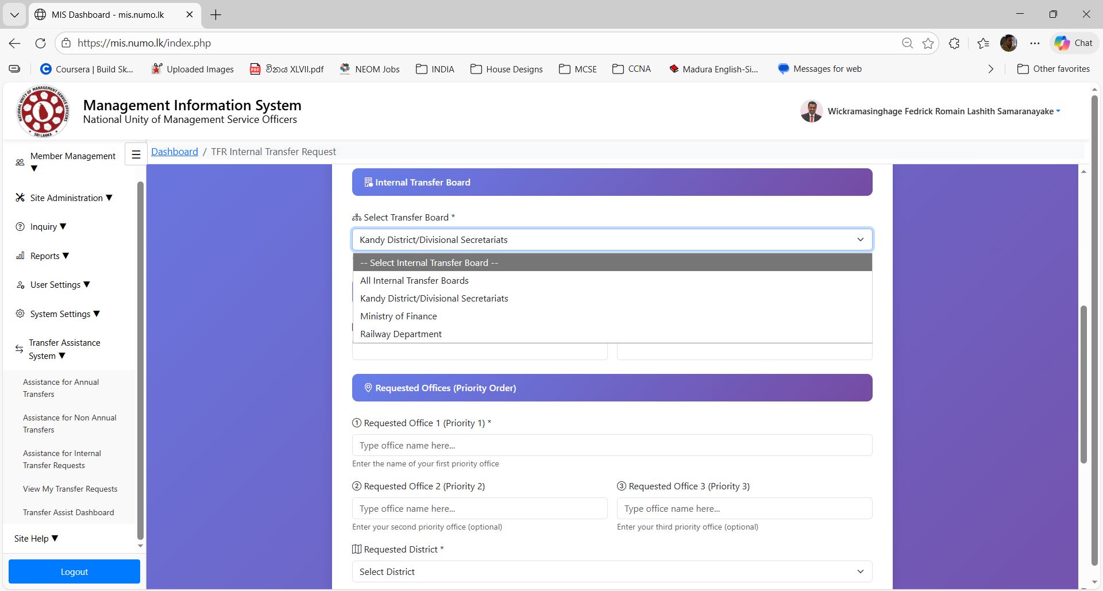Choose Railway Department from the list
Viewport: 1103px width, 591px height.
(400, 334)
